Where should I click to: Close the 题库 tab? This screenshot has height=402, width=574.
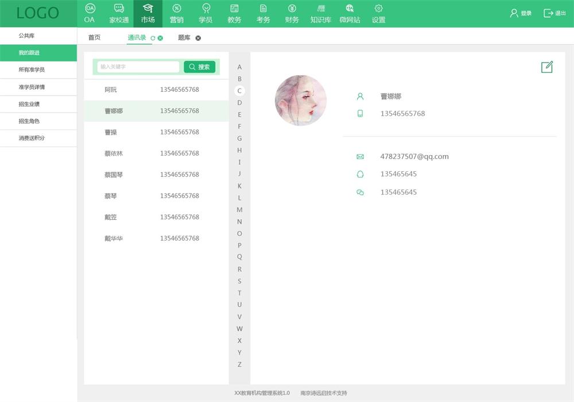pyautogui.click(x=198, y=38)
